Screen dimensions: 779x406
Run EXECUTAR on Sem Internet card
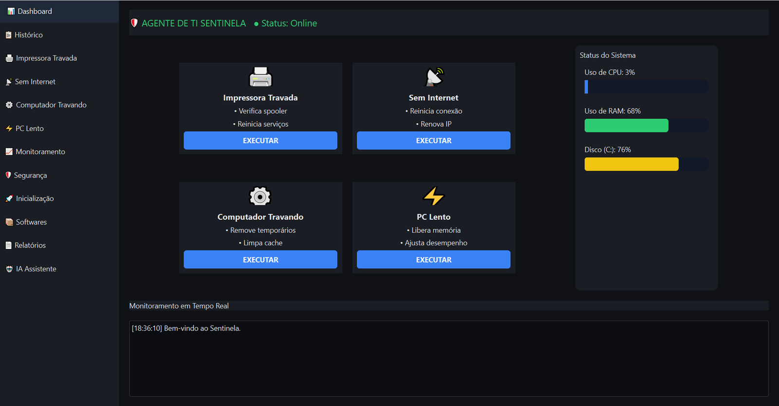click(x=434, y=141)
